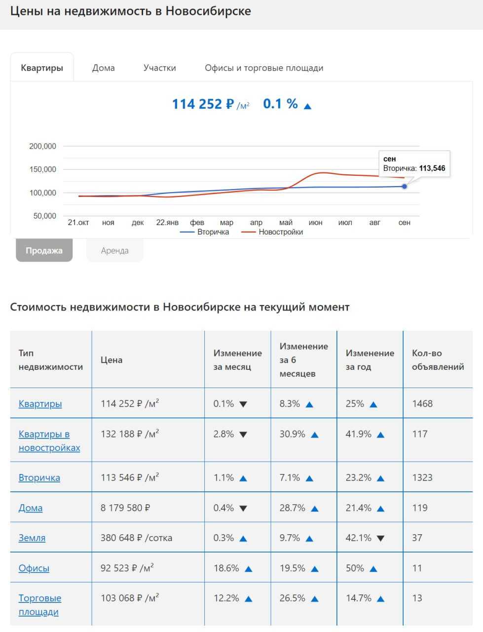Click down arrow next to Квартиры 0.1%
483x632 pixels.
(243, 404)
